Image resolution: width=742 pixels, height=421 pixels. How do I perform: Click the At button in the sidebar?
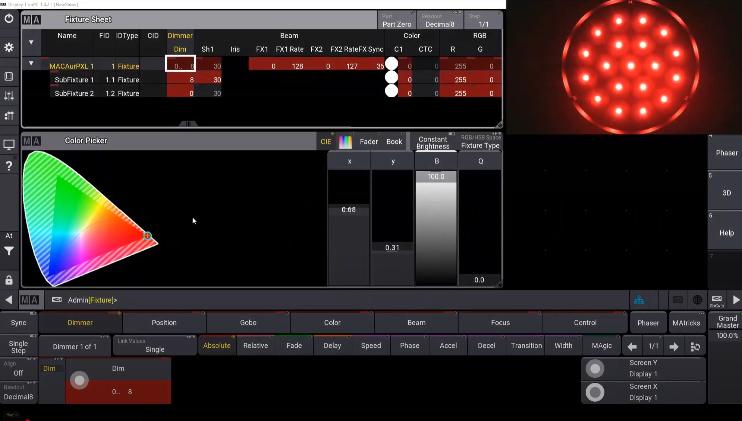(x=9, y=236)
